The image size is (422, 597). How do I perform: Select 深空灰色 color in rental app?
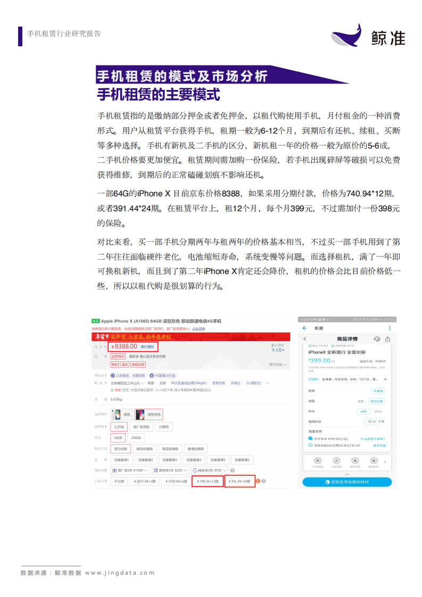click(376, 401)
